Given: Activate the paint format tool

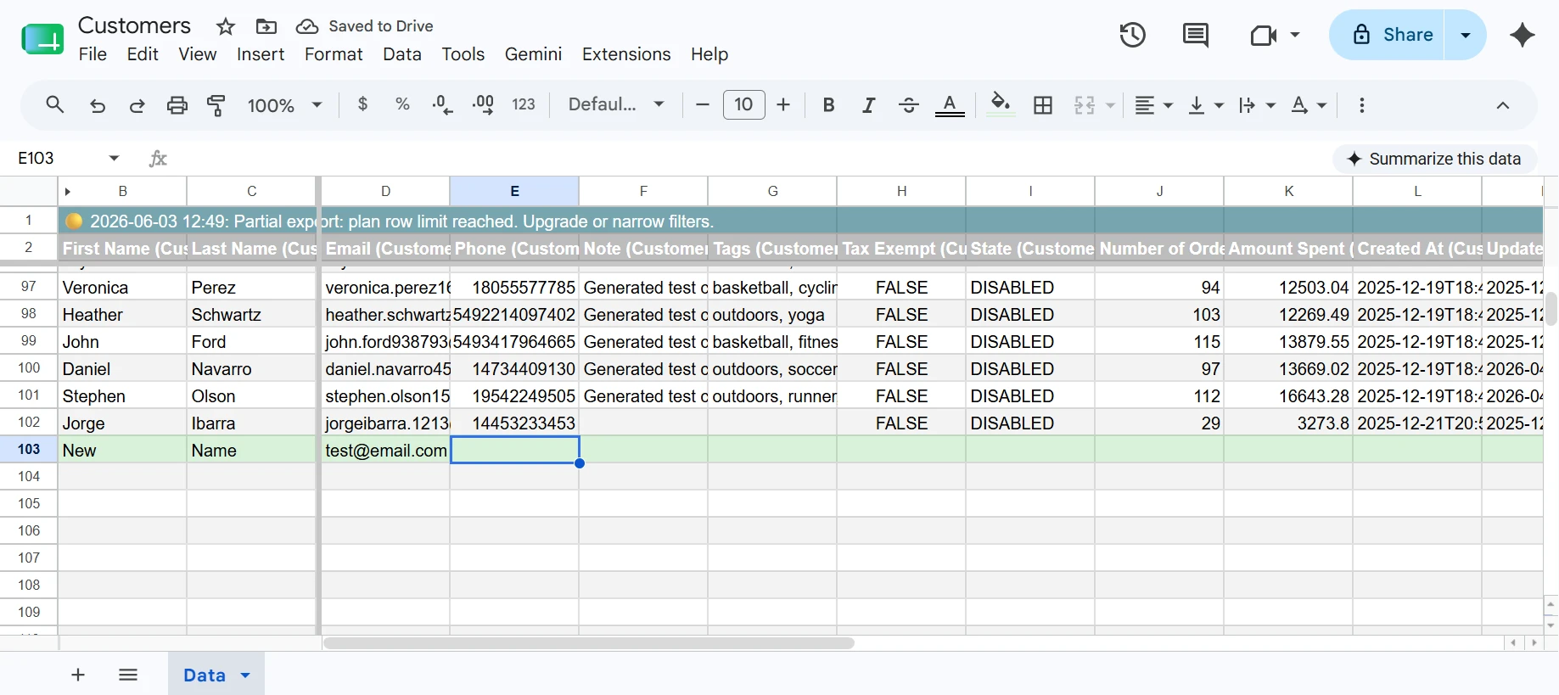Looking at the screenshot, I should [216, 105].
